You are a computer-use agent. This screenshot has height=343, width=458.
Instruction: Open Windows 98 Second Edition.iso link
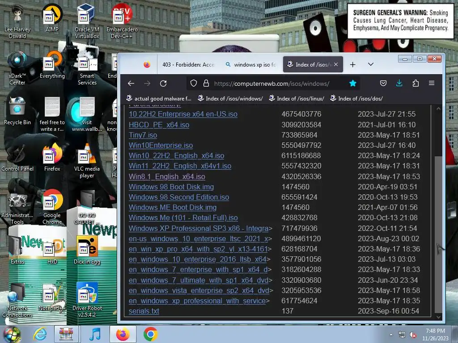coord(179,197)
